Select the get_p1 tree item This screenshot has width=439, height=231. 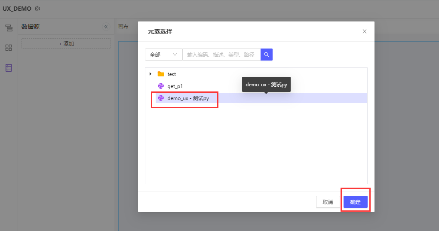[x=175, y=86]
